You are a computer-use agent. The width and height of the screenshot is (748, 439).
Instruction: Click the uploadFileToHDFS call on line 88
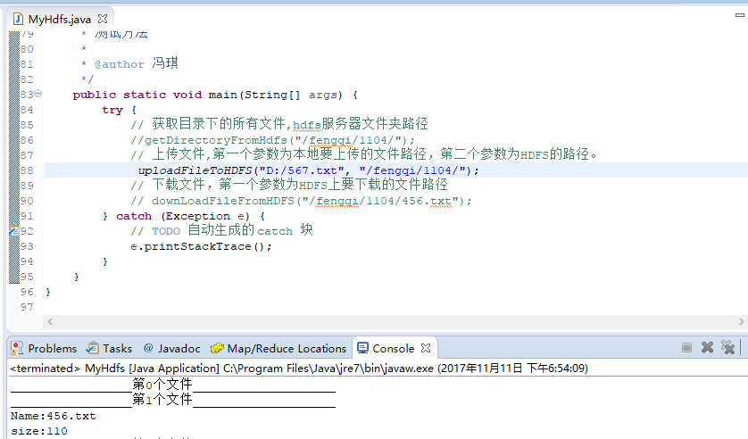[x=309, y=170]
